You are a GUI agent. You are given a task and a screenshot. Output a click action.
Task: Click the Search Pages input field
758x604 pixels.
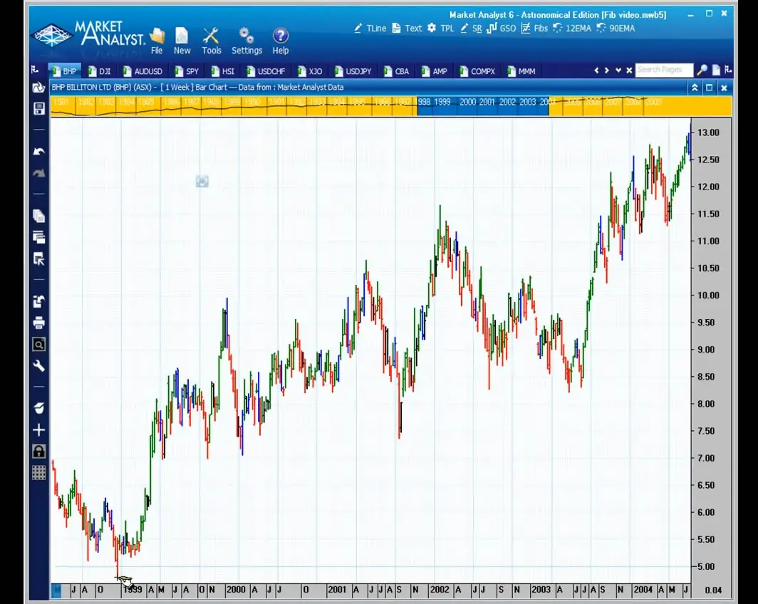point(664,70)
